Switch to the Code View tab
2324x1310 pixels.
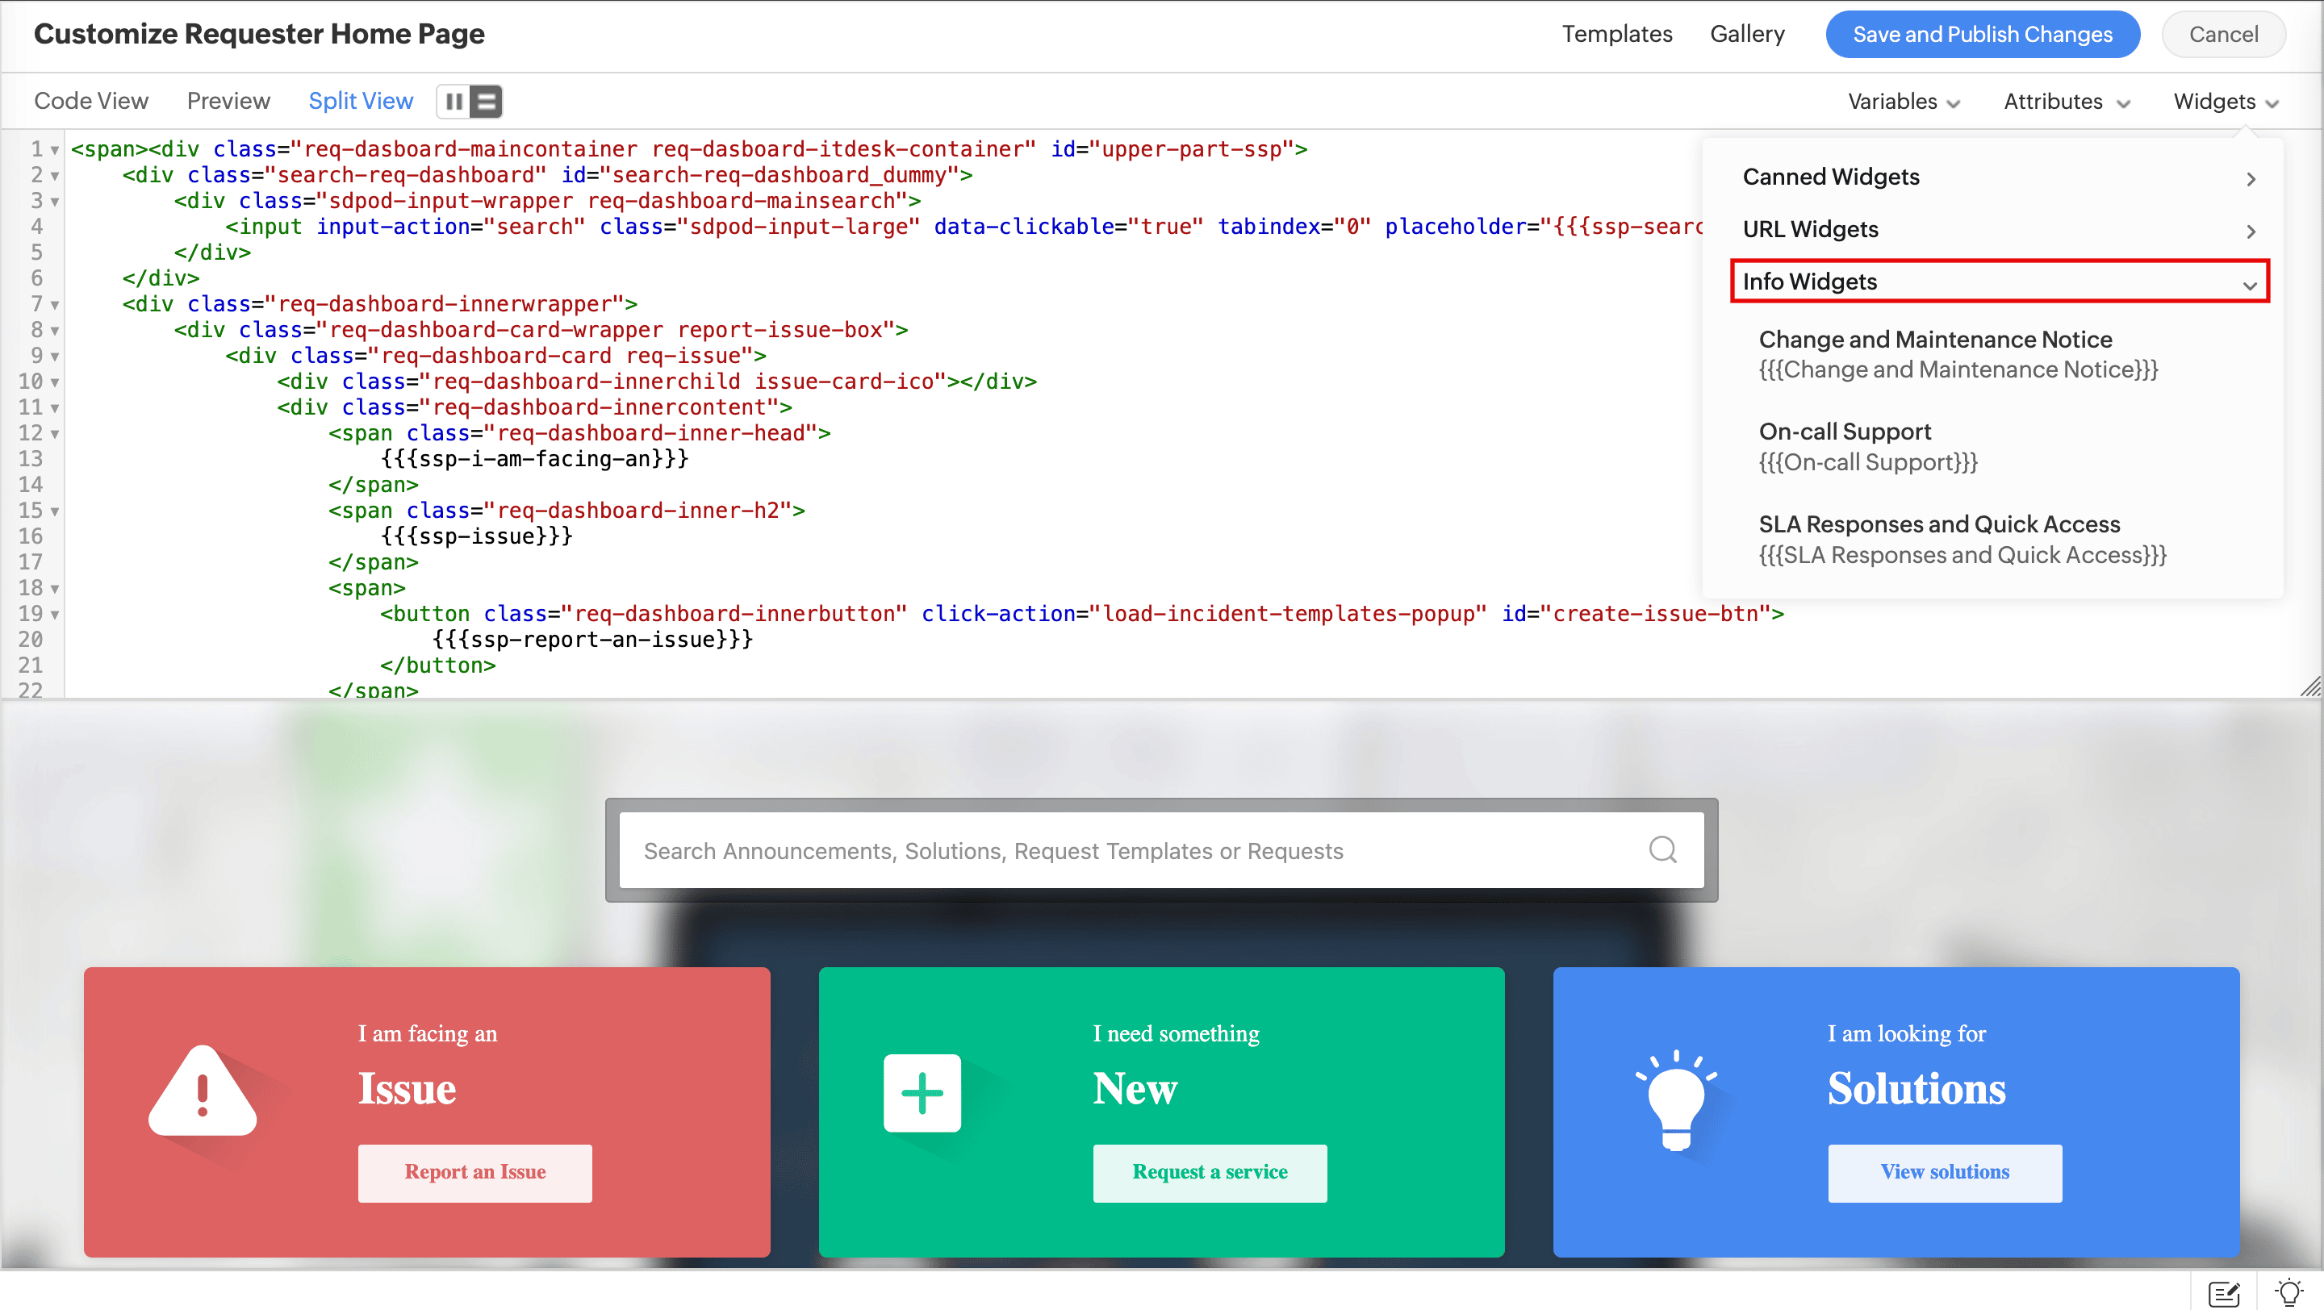(91, 101)
